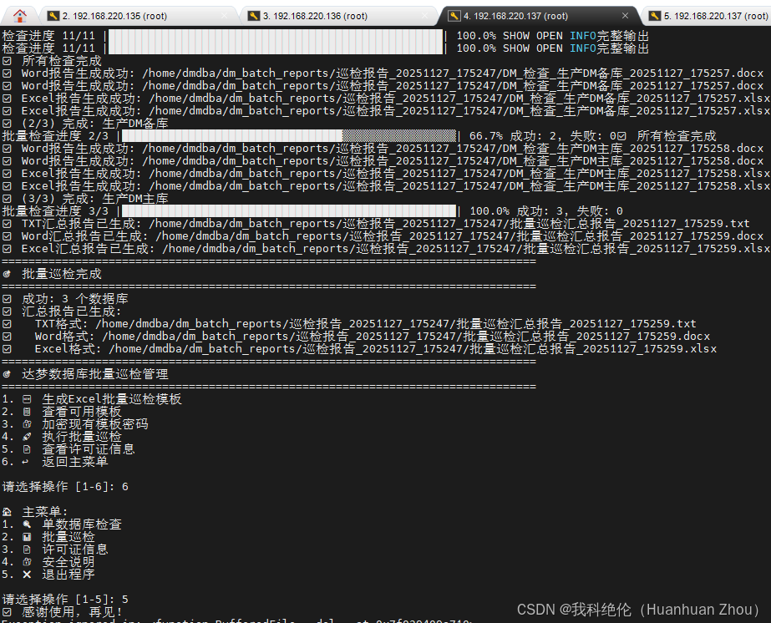
Task: Click wrench icon on tab 3
Action: pos(254,16)
